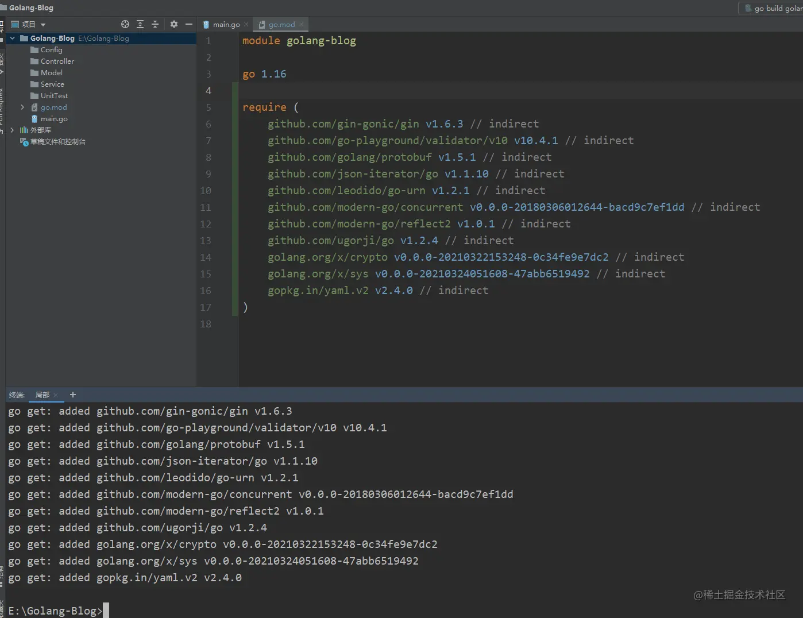Switch to the main.go editor tab
The height and width of the screenshot is (618, 803).
[x=226, y=25]
